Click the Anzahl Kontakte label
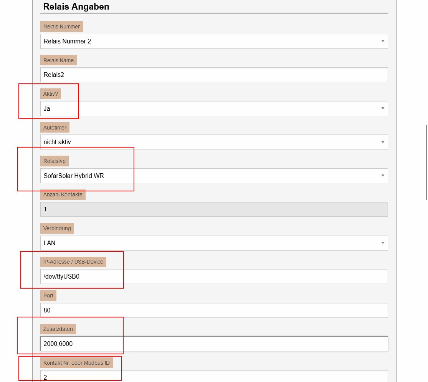Image resolution: width=428 pixels, height=382 pixels. [63, 194]
